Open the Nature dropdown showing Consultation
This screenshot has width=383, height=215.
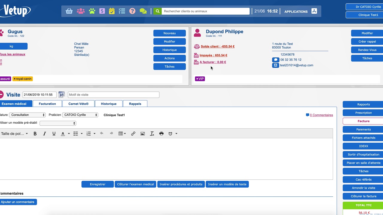[x=27, y=115]
